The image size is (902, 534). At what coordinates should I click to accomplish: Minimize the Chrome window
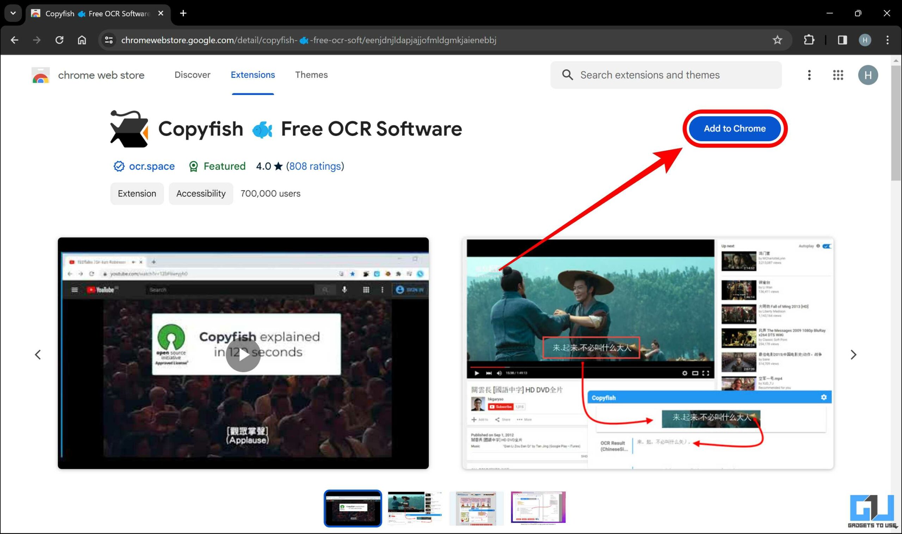tap(830, 13)
